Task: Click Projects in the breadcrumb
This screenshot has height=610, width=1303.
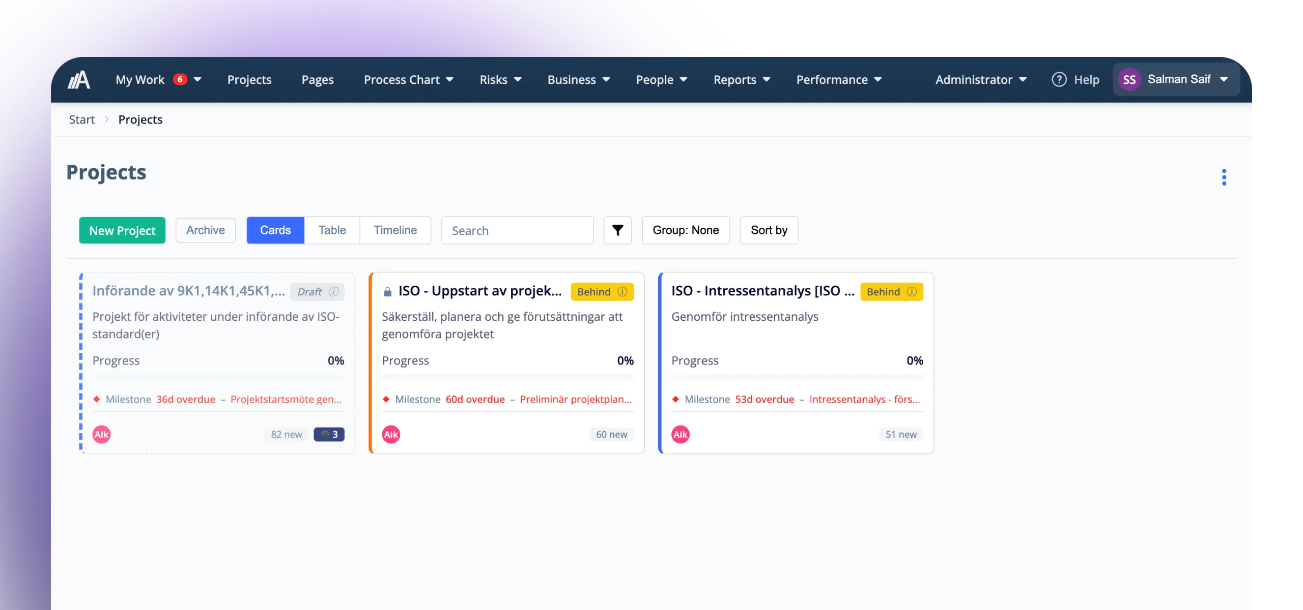Action: 140,119
